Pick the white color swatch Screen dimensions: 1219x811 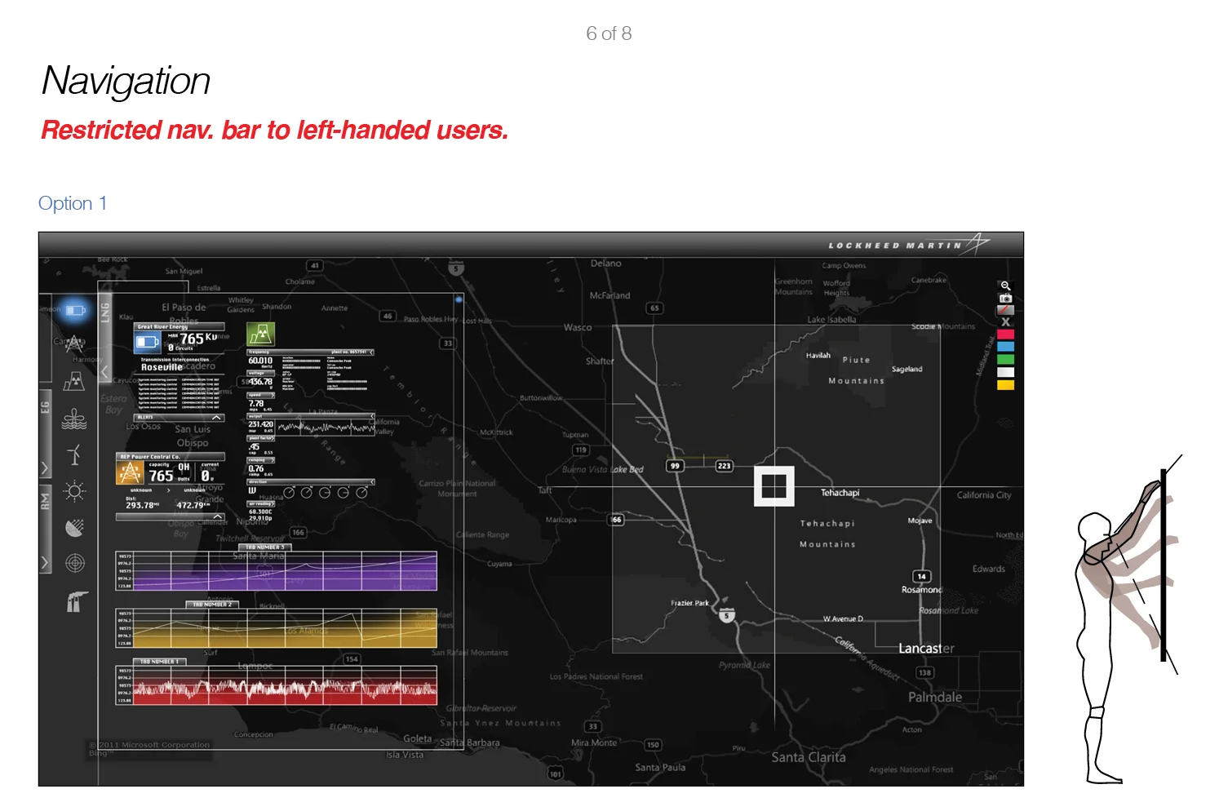1005,372
